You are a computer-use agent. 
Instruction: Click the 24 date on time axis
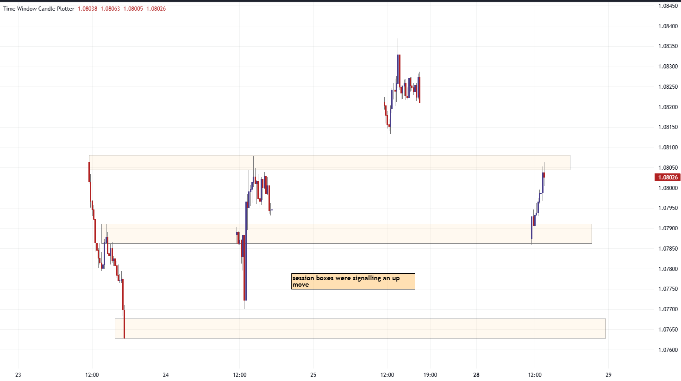[166, 375]
